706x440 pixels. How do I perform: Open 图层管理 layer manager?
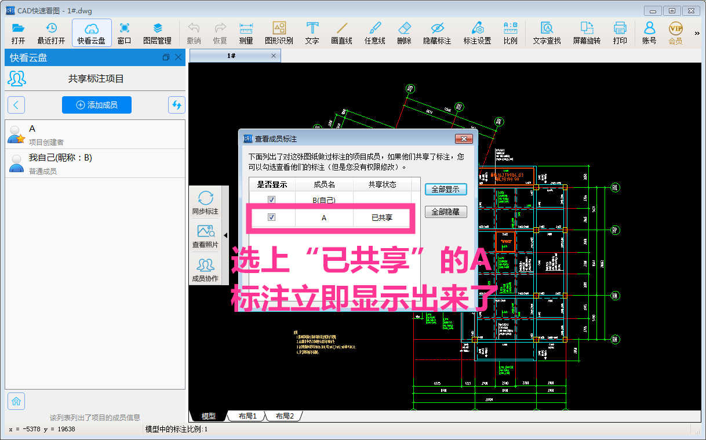pyautogui.click(x=157, y=33)
